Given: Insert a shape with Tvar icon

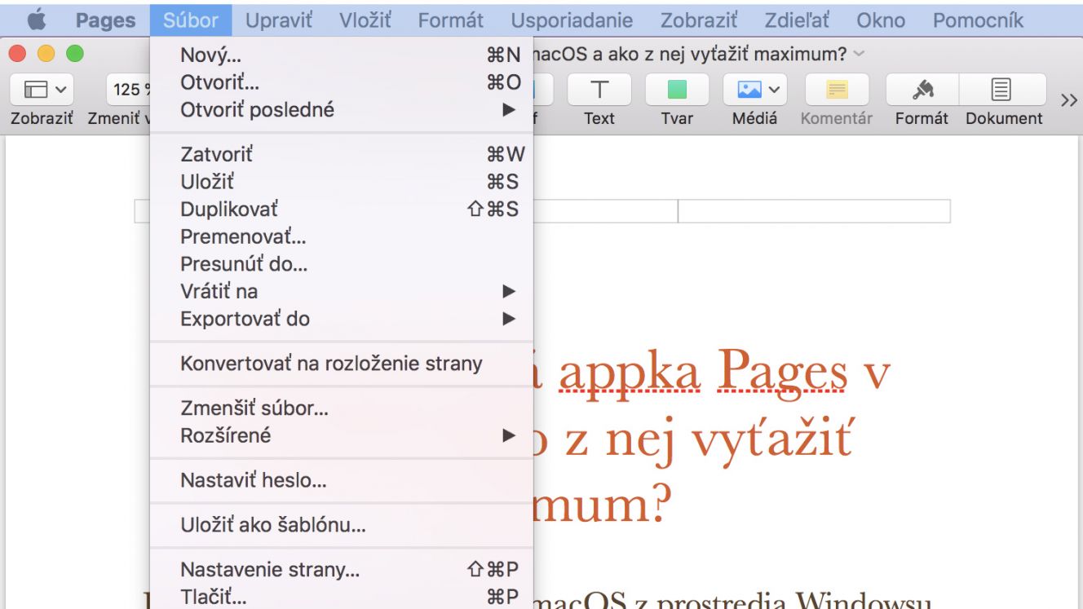Looking at the screenshot, I should point(677,90).
